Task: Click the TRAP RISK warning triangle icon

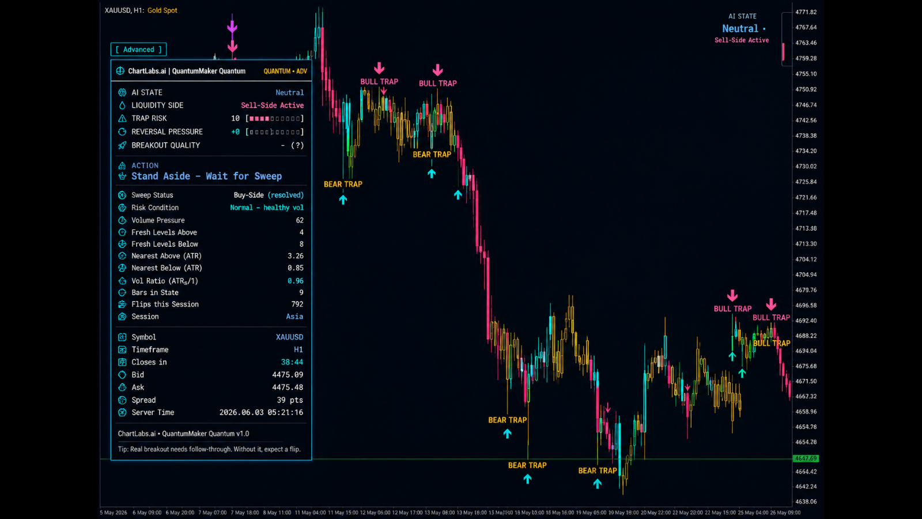Action: (122, 118)
